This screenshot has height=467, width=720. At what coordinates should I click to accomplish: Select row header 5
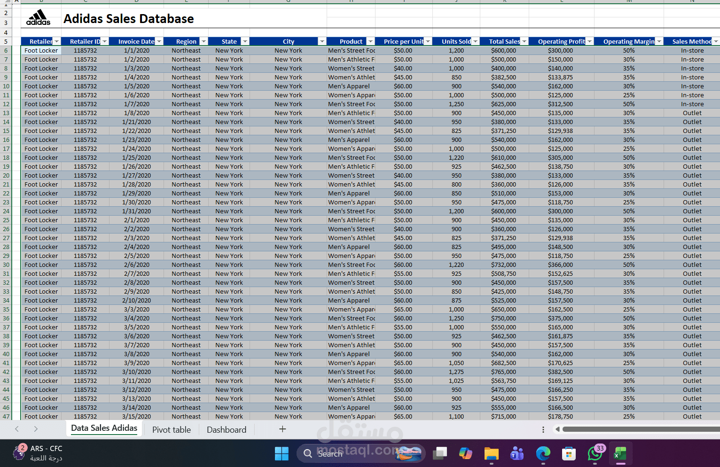click(x=6, y=41)
